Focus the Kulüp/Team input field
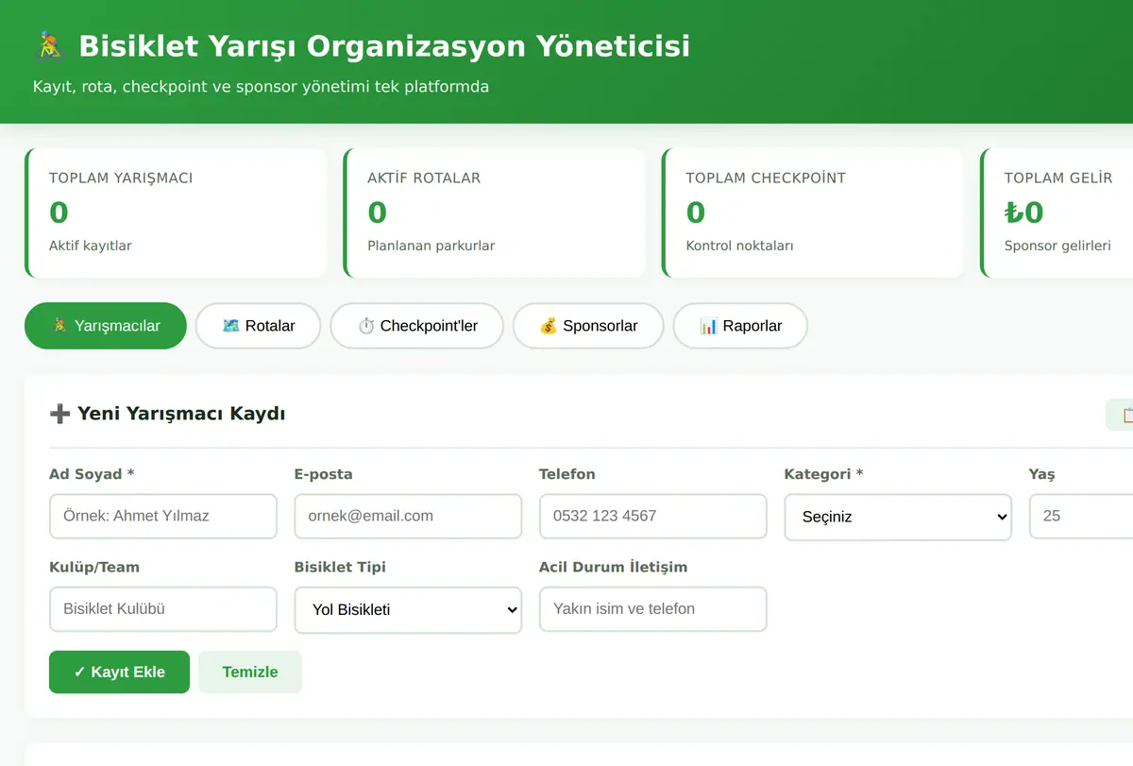Screen dimensions: 1133x766 163,609
